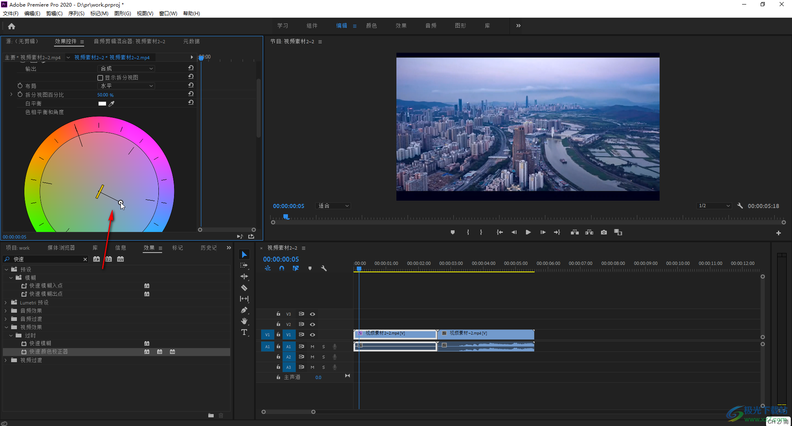The image size is (792, 426).
Task: Toggle lock on track V3
Action: (x=278, y=314)
